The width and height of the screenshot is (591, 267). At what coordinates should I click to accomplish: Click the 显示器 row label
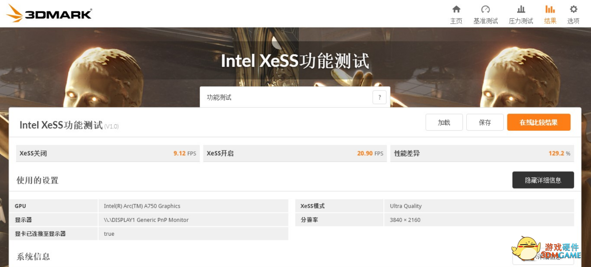pyautogui.click(x=23, y=220)
